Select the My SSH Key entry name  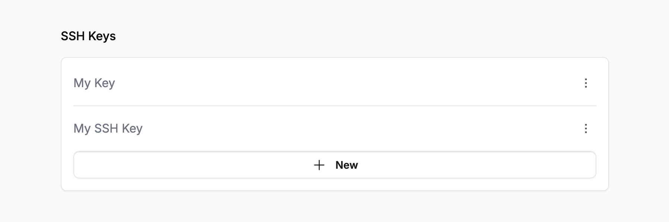[108, 129]
